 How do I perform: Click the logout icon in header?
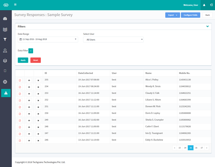click(x=212, y=5)
